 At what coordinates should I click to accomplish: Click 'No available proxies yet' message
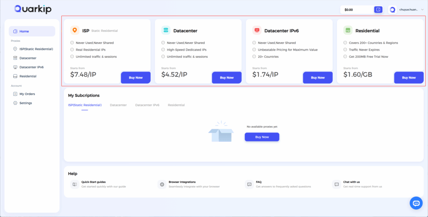coord(262,127)
